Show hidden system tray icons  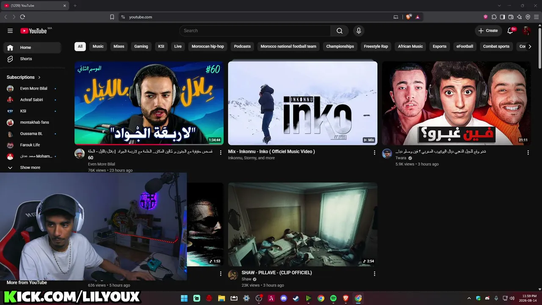tap(469, 298)
